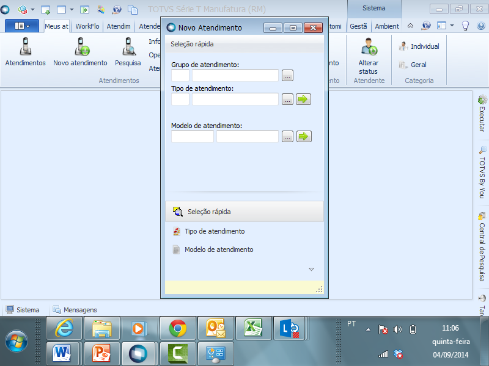The height and width of the screenshot is (366, 489).
Task: Switch to the Meus at ribbon tab
Action: pos(56,26)
